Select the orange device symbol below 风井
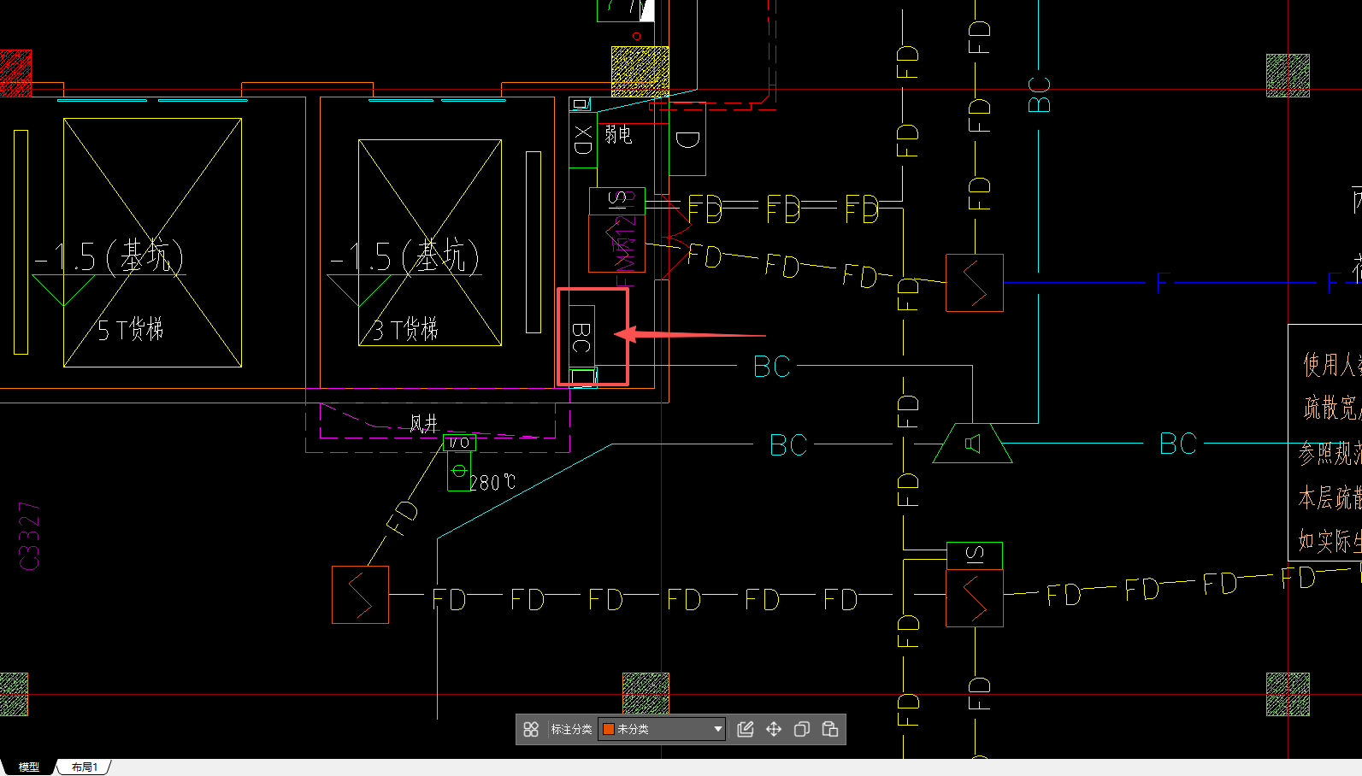Image resolution: width=1362 pixels, height=776 pixels. (x=360, y=595)
